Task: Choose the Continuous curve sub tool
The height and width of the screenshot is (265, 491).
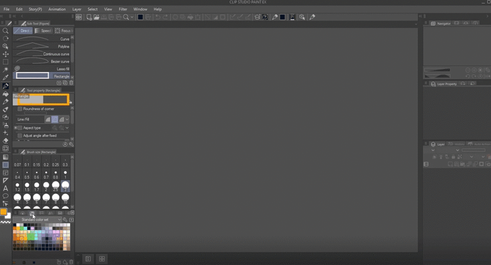Action: (x=41, y=54)
